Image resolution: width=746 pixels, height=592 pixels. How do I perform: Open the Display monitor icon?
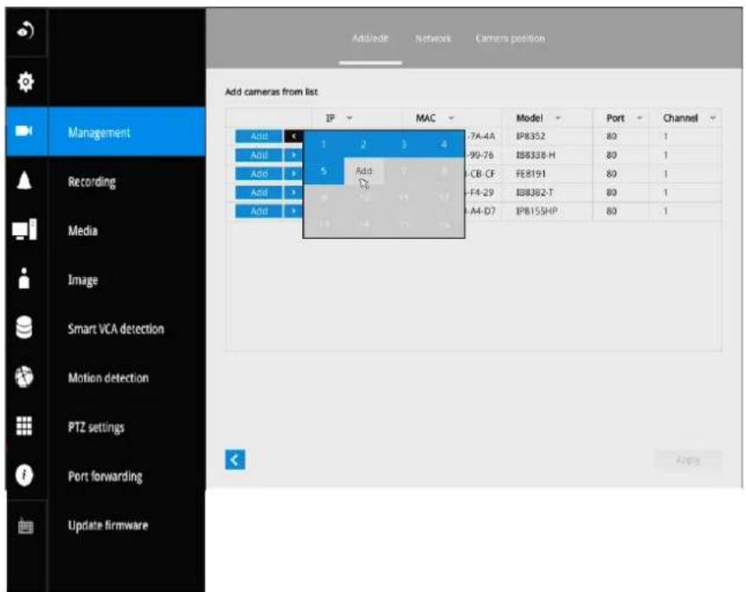click(x=24, y=230)
